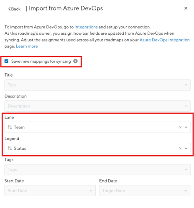Clear the Team selection in Lane field
194x208 pixels.
[x=180, y=127]
